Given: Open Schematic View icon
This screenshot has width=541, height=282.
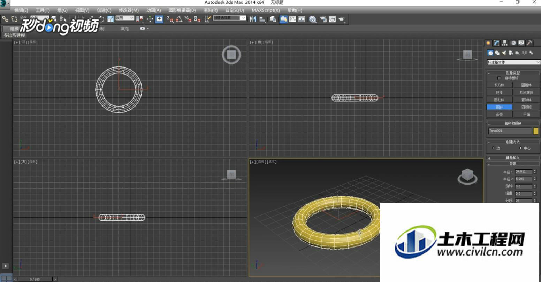Looking at the screenshot, I should click(x=301, y=19).
